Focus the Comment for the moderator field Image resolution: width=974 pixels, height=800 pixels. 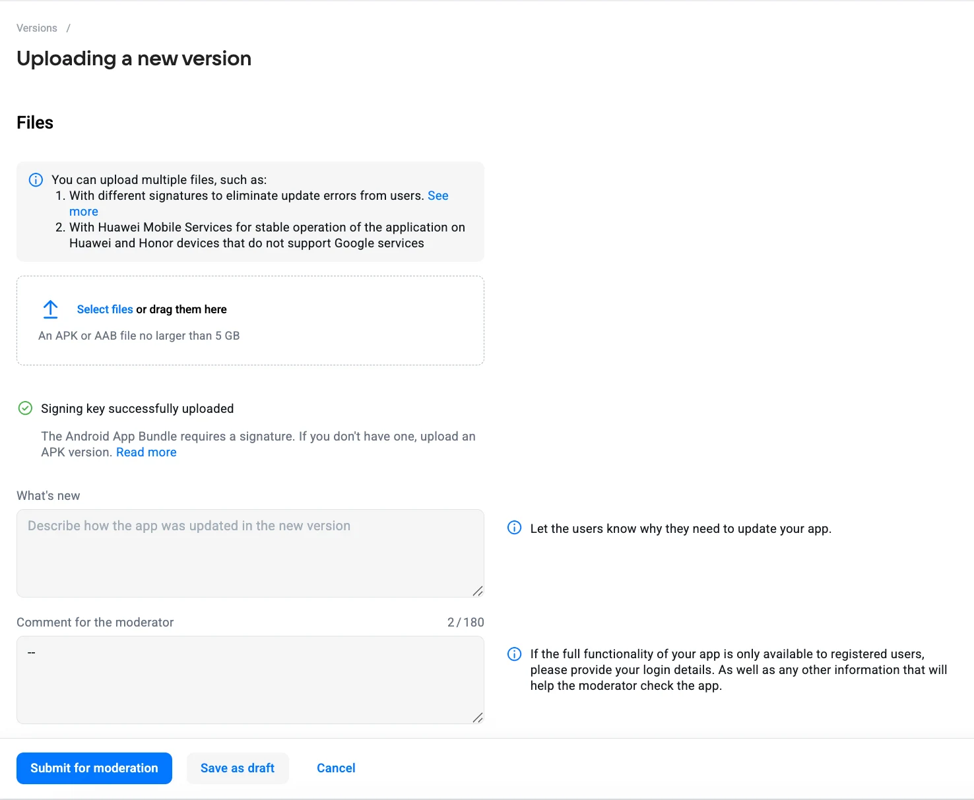click(250, 679)
